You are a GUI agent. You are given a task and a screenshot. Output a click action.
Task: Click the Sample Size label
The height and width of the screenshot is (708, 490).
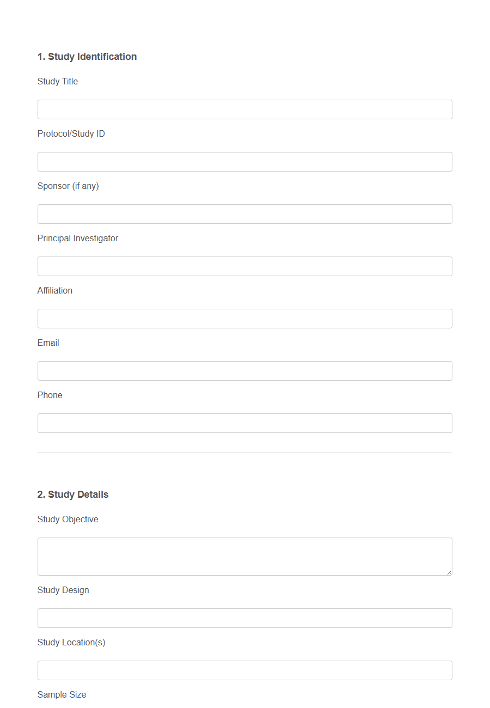(x=61, y=694)
